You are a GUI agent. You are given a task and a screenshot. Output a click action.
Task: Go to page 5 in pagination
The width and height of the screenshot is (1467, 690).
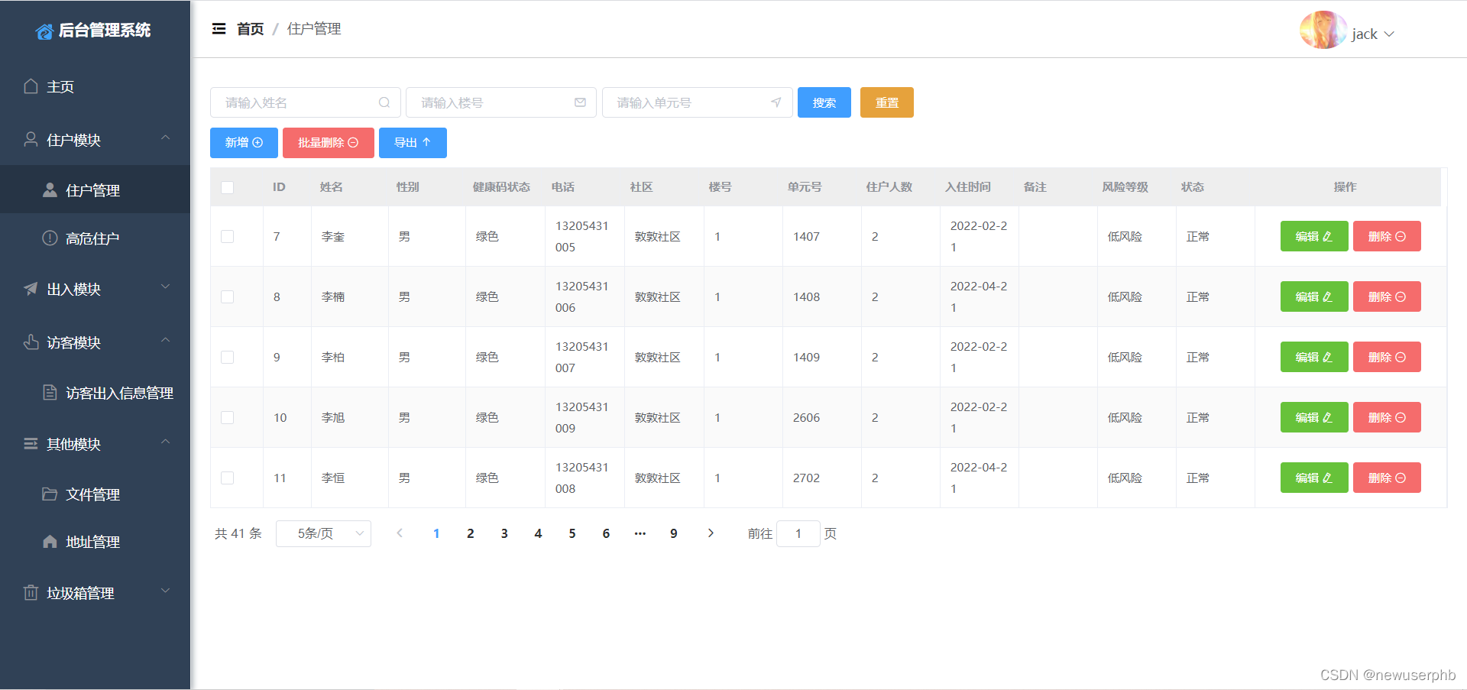(572, 533)
